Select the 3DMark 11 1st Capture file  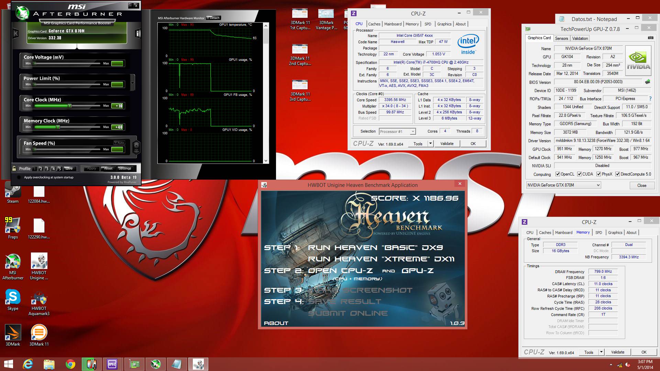300,20
